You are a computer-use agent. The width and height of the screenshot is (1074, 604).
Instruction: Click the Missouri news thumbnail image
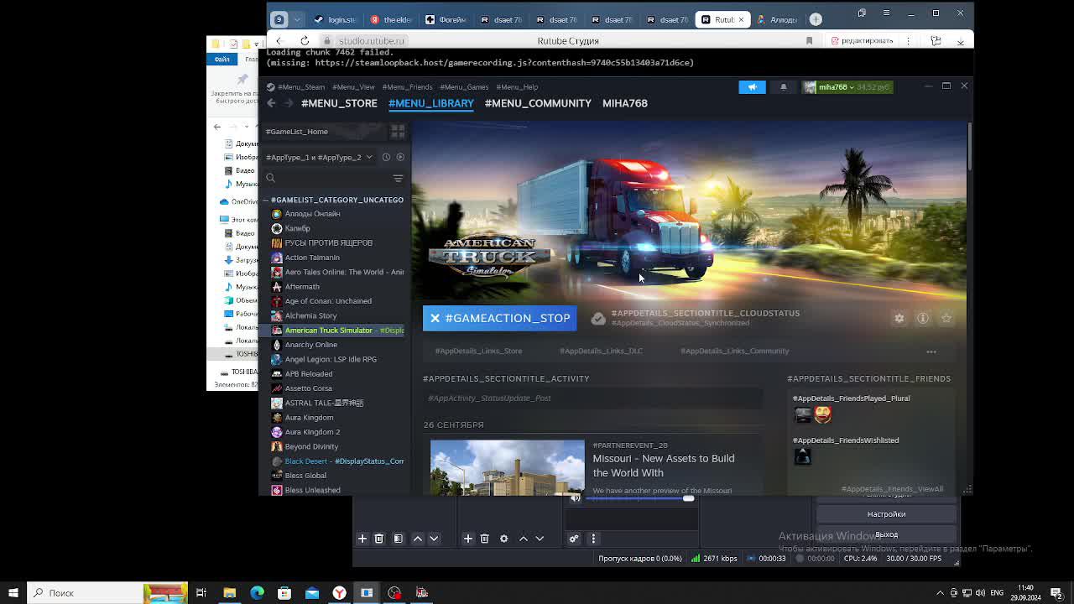508,467
